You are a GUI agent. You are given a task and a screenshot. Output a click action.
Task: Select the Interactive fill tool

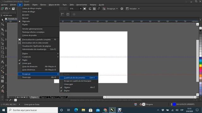tap(2, 91)
